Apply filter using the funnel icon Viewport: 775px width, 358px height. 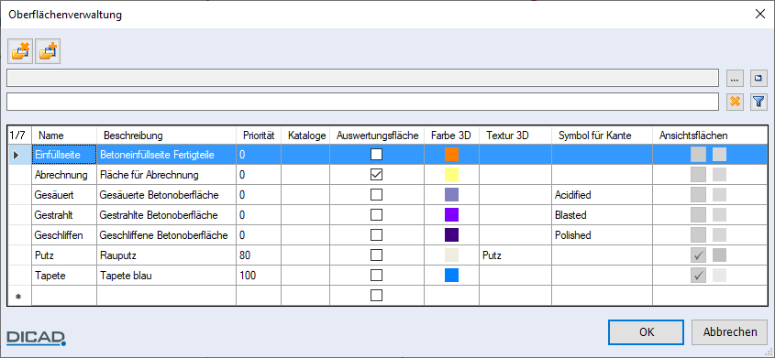coord(758,102)
